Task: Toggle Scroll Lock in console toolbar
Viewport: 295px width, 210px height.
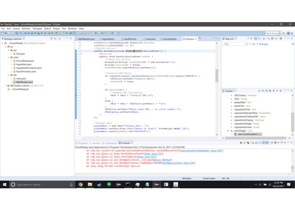Action: 256,143
